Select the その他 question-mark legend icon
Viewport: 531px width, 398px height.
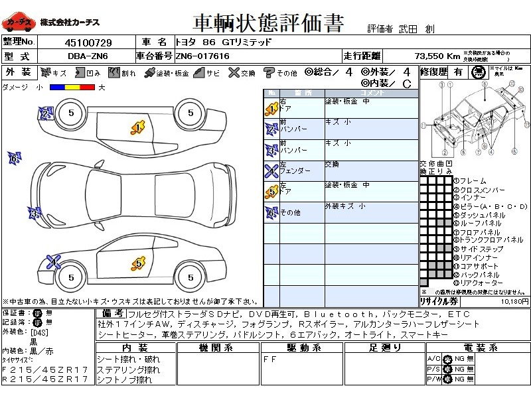(x=269, y=72)
